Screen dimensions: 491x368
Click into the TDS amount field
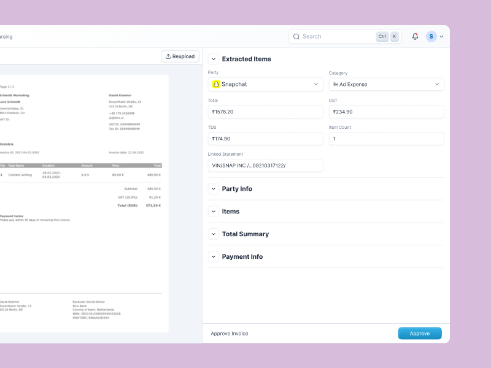pyautogui.click(x=265, y=139)
